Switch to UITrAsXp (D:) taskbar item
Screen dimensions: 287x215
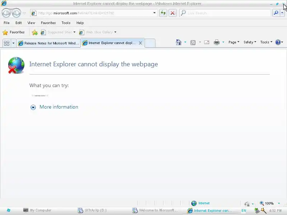point(92,210)
